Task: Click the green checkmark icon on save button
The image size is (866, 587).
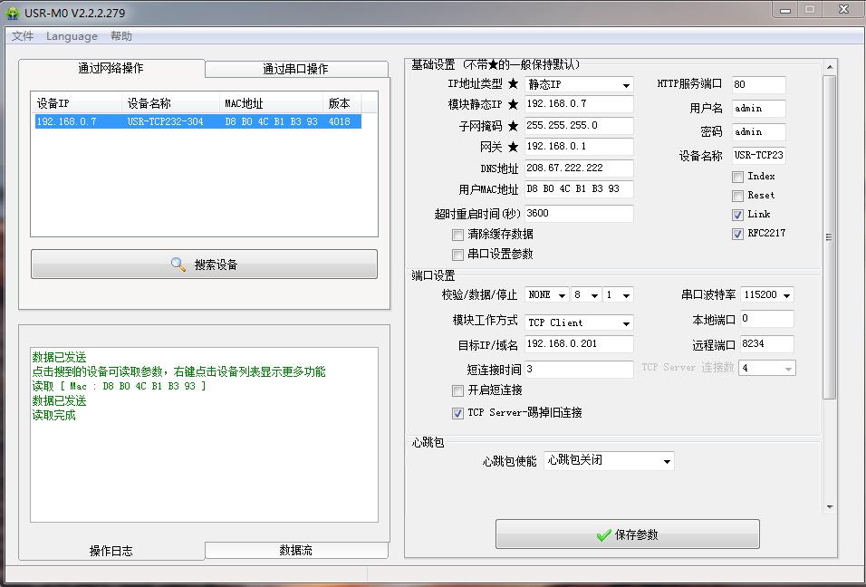Action: click(x=603, y=535)
